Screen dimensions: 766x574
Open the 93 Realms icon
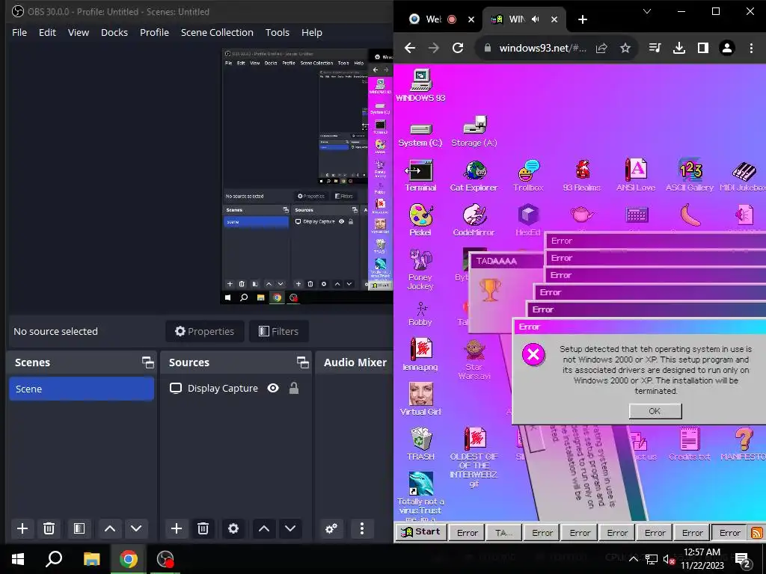[x=582, y=176]
